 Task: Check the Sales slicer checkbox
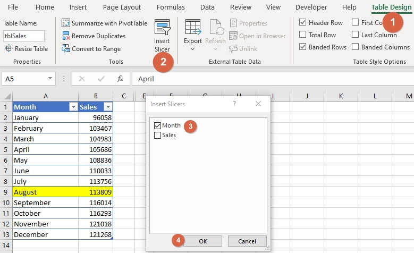pos(157,136)
